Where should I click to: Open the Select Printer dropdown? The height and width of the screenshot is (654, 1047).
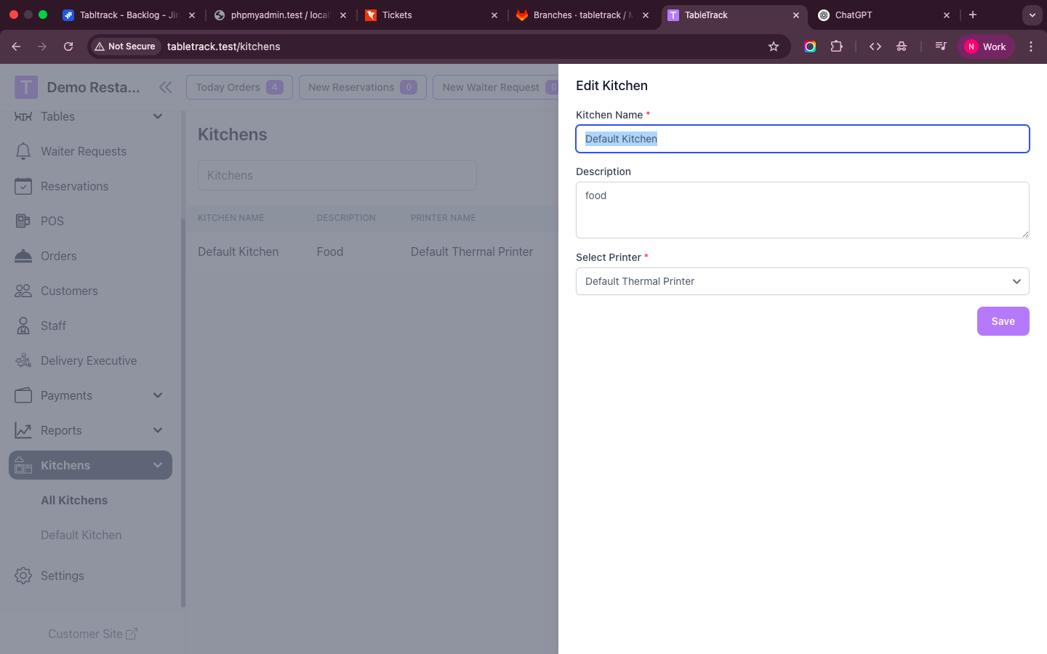[x=802, y=281]
